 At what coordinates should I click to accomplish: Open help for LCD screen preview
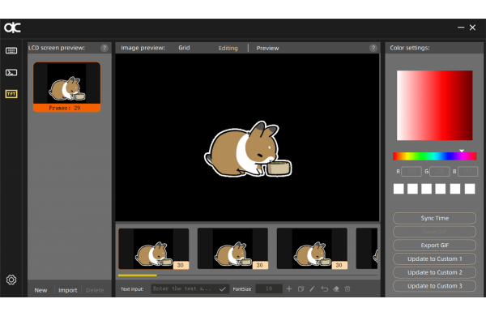tap(104, 48)
